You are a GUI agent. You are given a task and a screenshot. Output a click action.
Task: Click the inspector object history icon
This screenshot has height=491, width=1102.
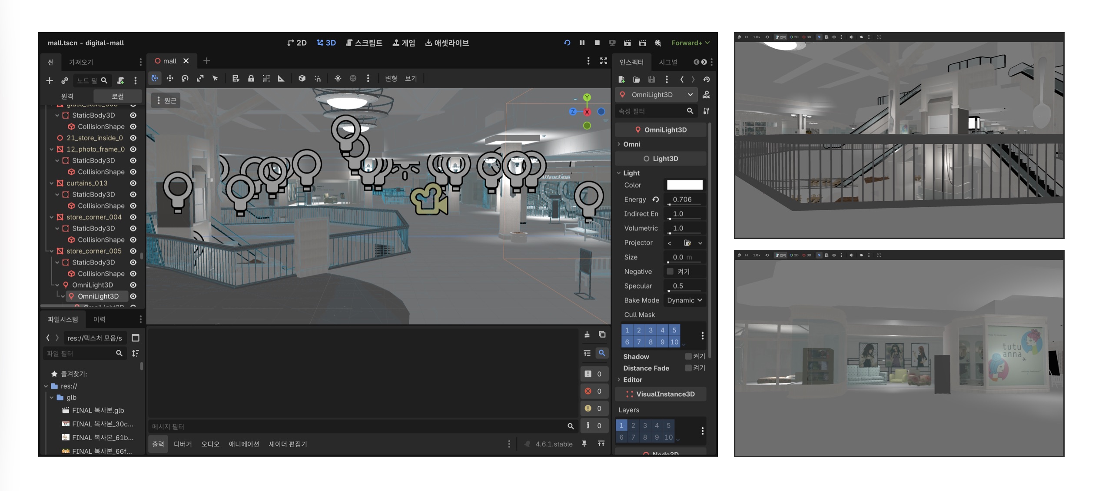tap(707, 80)
